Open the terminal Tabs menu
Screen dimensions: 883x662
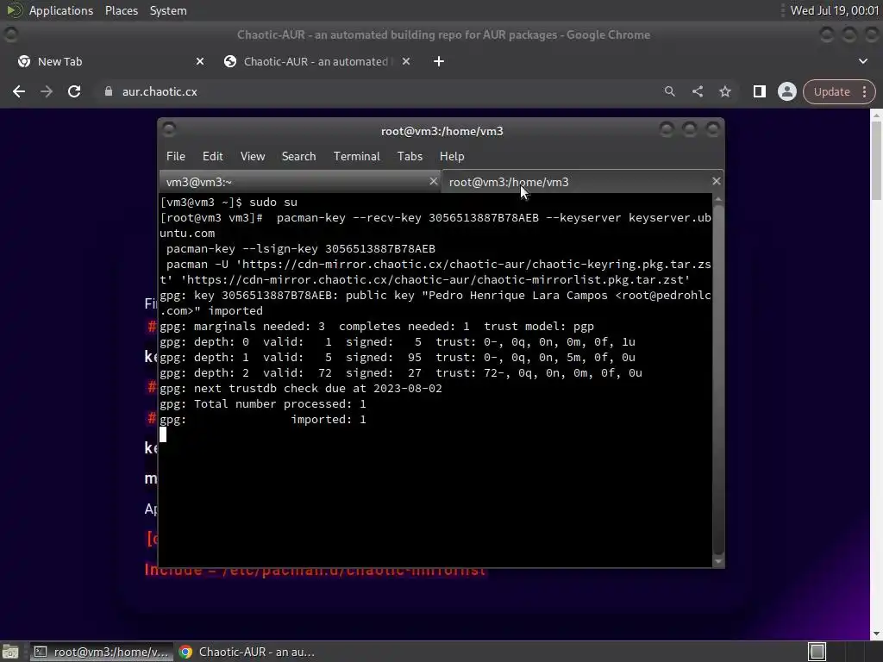(410, 157)
